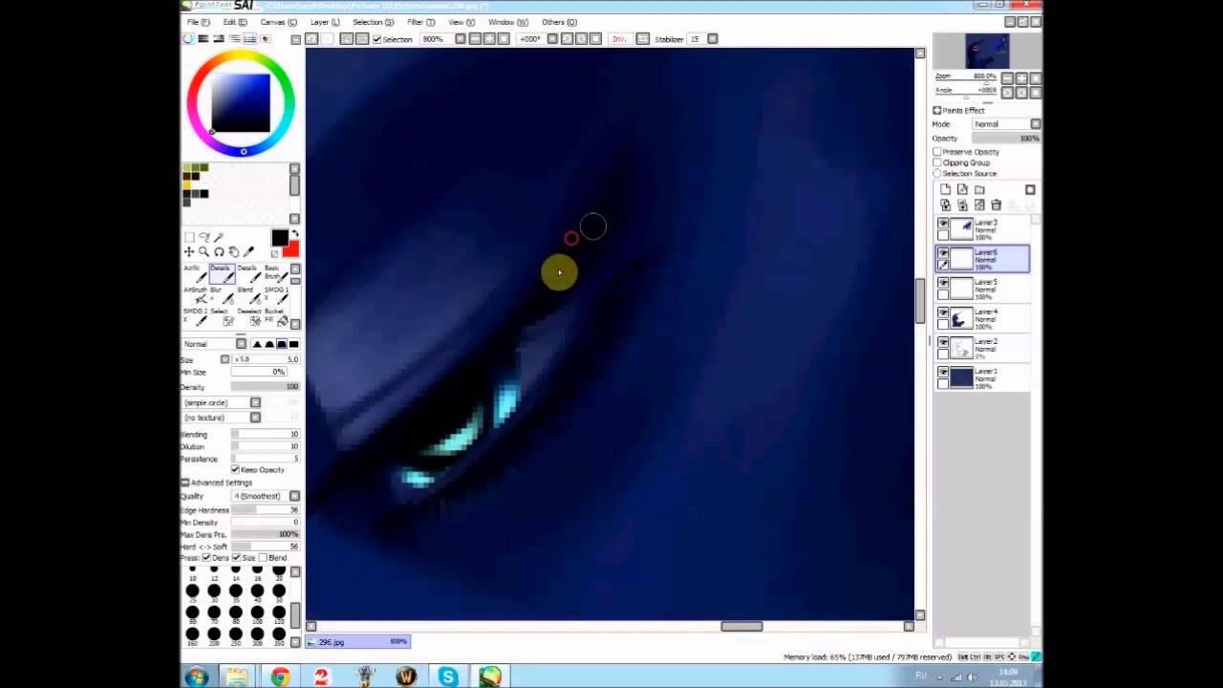Viewport: 1223px width, 688px height.
Task: Select the Lasso tool
Action: pos(204,236)
